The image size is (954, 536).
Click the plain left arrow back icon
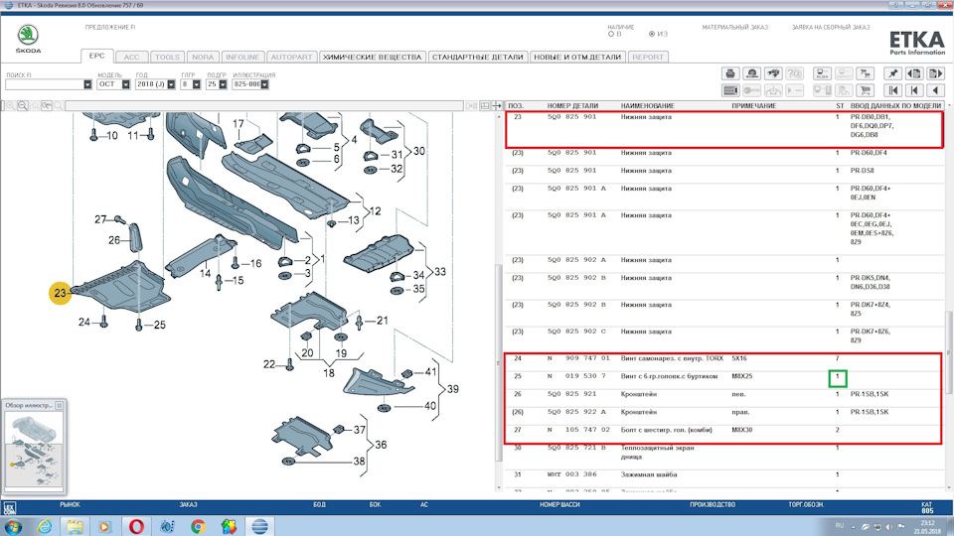[x=935, y=90]
